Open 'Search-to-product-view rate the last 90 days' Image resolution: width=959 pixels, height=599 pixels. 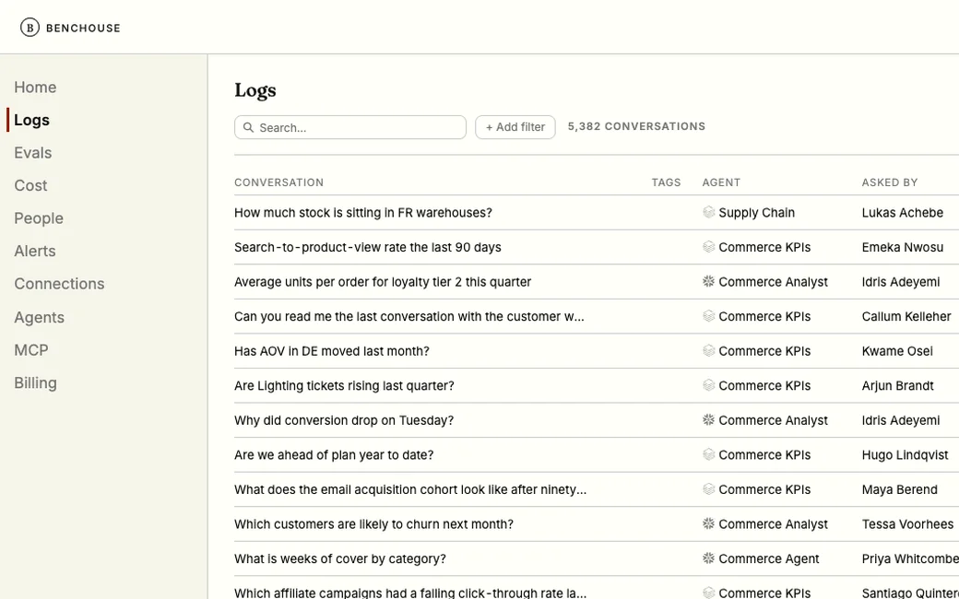[368, 247]
